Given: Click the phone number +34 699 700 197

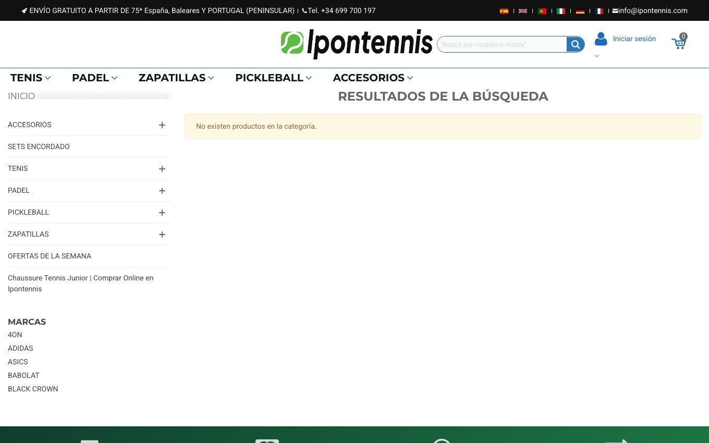Looking at the screenshot, I should pos(339,10).
